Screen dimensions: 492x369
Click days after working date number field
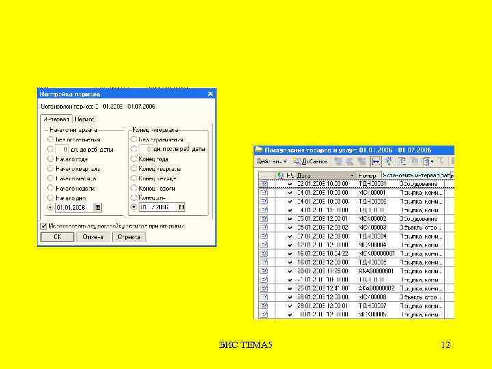(146, 149)
